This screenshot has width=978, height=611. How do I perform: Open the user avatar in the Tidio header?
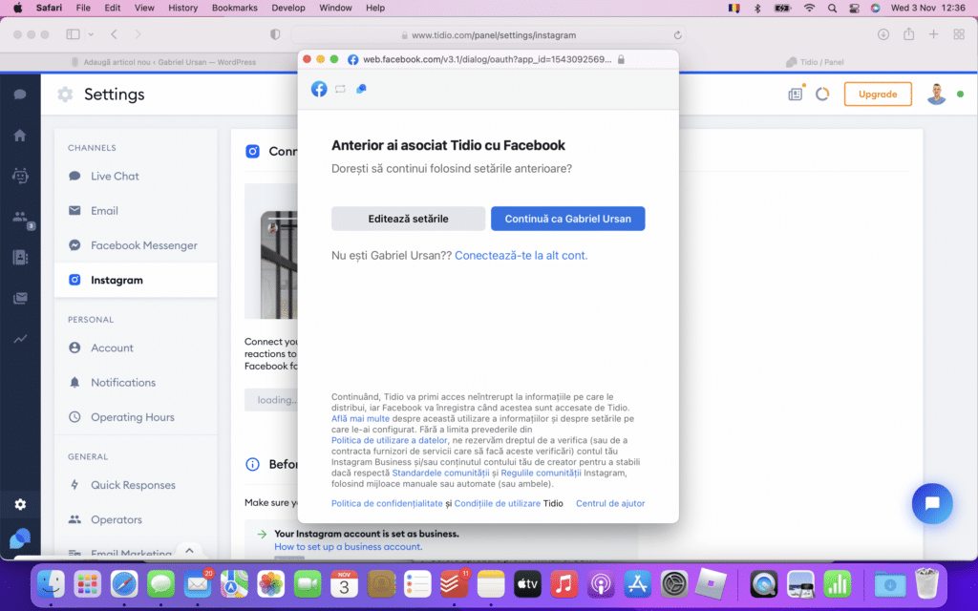936,95
